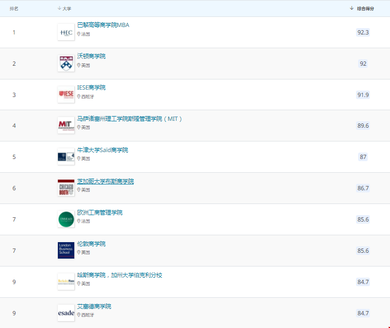This screenshot has width=390, height=328.
Task: Click location pin under IESE商学院
Action: [x=79, y=96]
